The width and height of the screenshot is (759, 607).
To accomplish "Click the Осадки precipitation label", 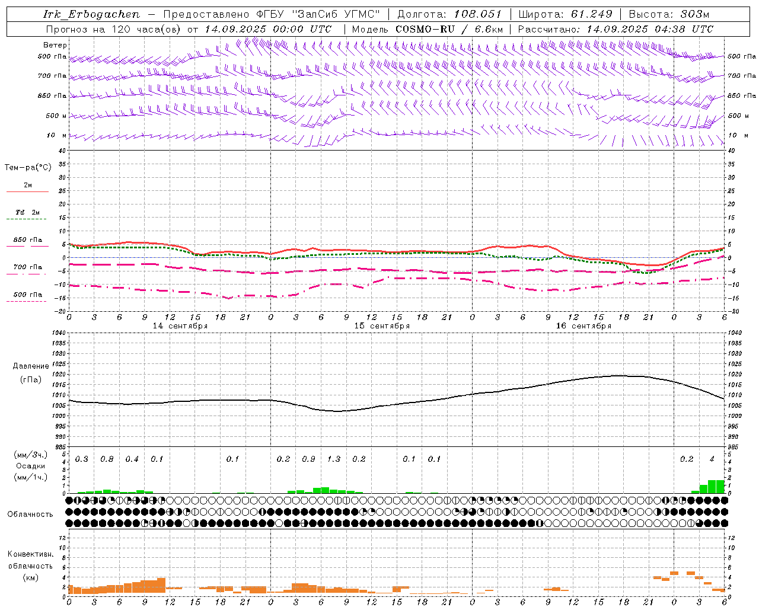I will pyautogui.click(x=30, y=466).
